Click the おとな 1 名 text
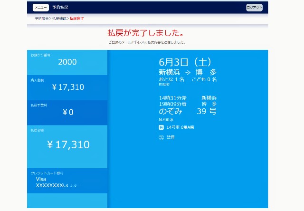Image resolution: width=304 pixels, height=211 pixels. click(171, 79)
